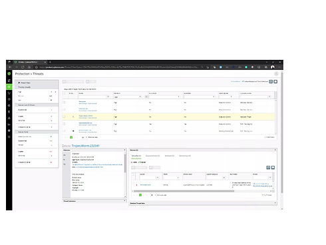Open the green highlighted Protection sidebar icon
Image resolution: width=326 pixels, height=245 pixels.
click(9, 87)
